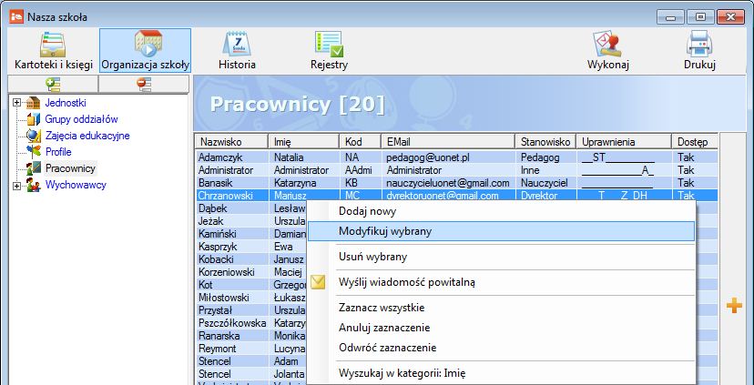Click nauczycieluonet@gmail.com email cell
The image size is (754, 385).
[449, 183]
